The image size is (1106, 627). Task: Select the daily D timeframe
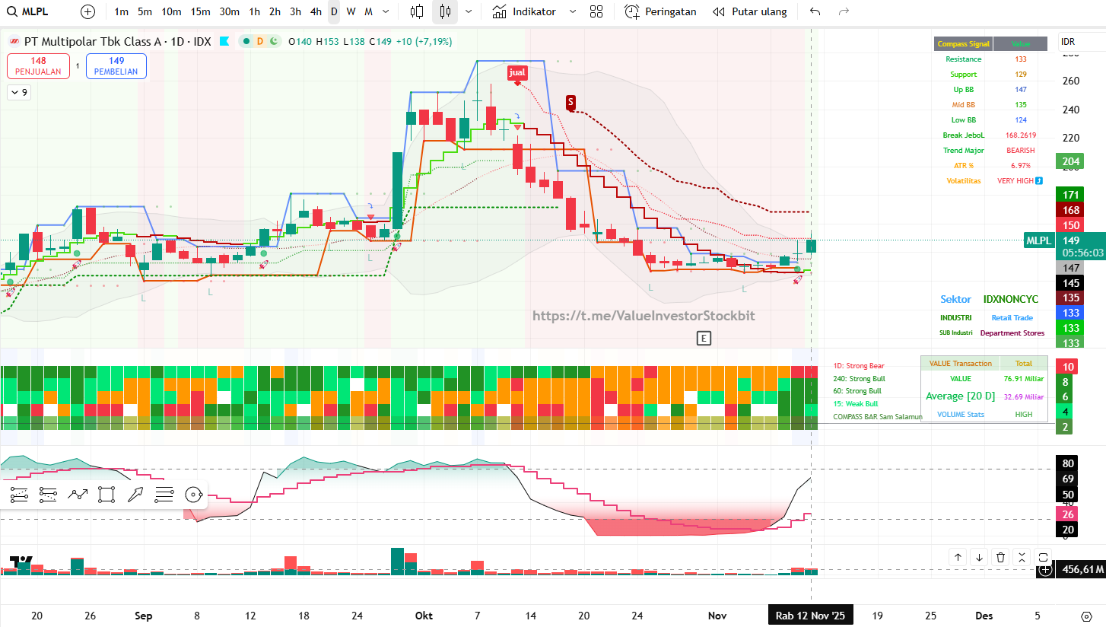[x=334, y=11]
